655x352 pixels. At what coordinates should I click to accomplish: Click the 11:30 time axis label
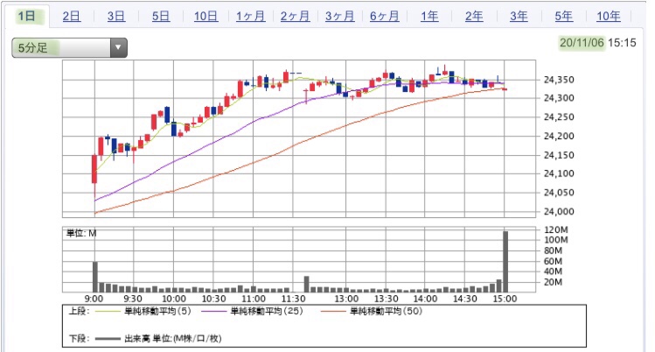(x=293, y=299)
